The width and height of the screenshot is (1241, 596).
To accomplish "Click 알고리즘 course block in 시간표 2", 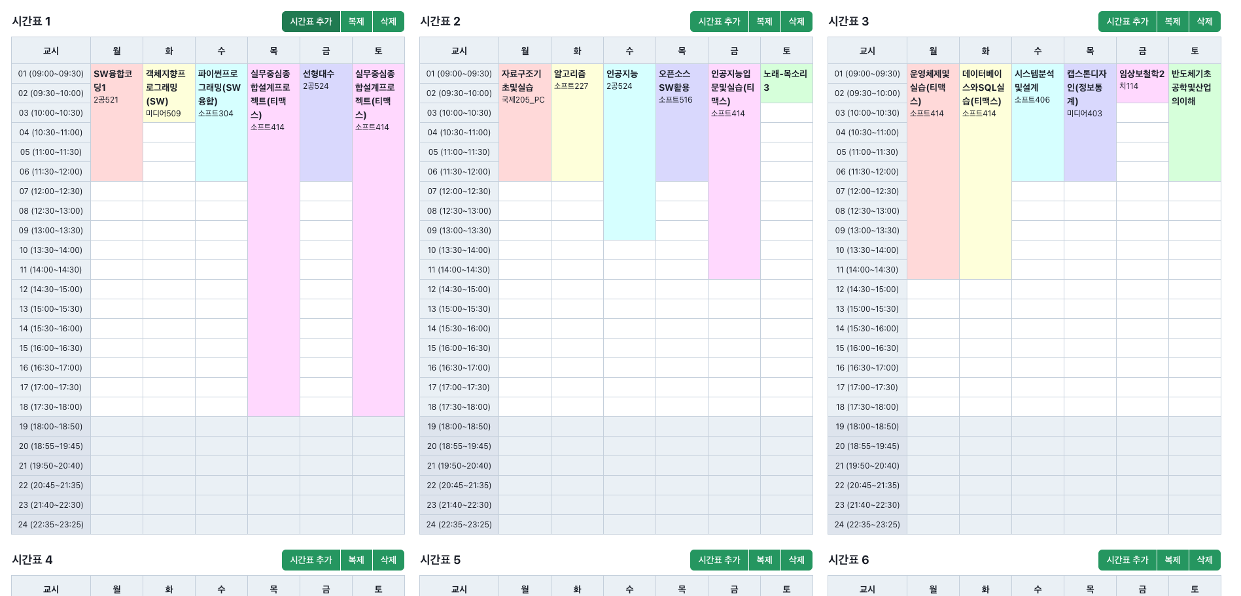I will pyautogui.click(x=577, y=122).
